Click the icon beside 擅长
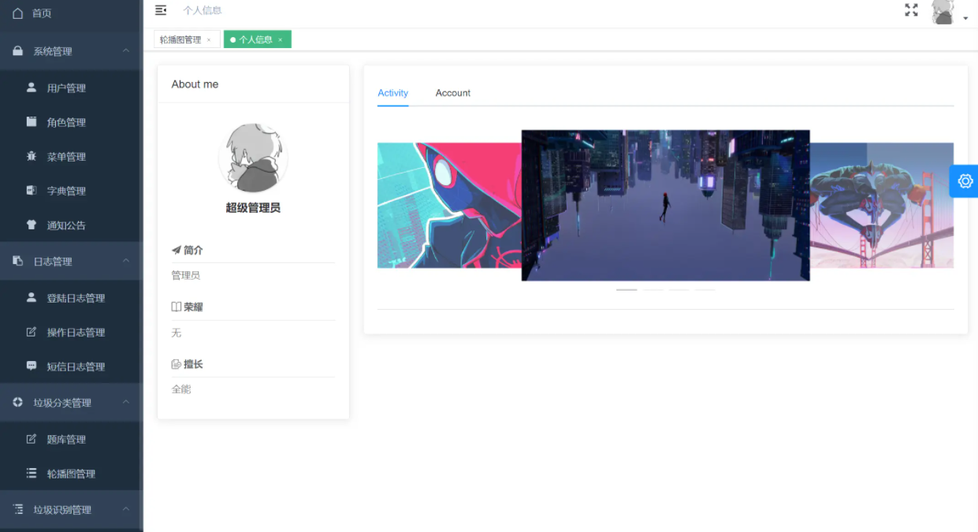The height and width of the screenshot is (532, 978). [176, 364]
